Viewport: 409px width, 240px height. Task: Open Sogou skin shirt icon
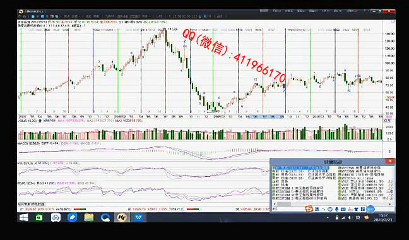click(x=356, y=209)
